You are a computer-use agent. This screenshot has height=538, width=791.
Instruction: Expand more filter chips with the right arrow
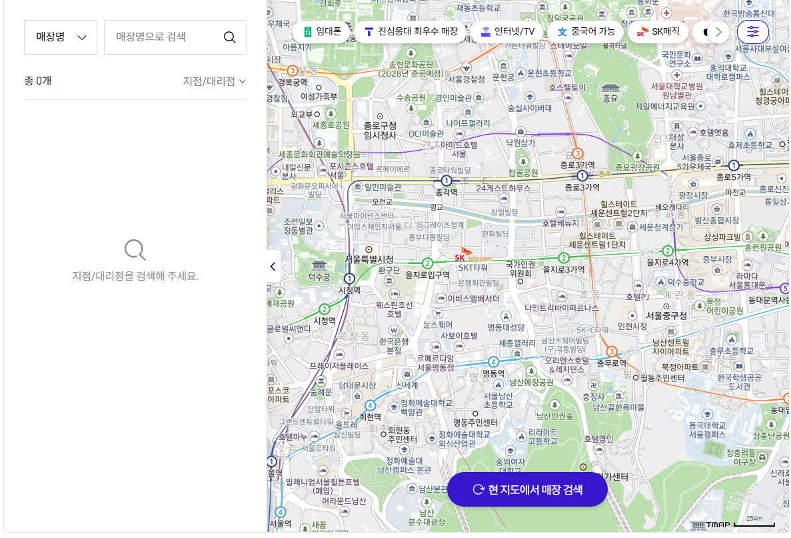click(718, 31)
